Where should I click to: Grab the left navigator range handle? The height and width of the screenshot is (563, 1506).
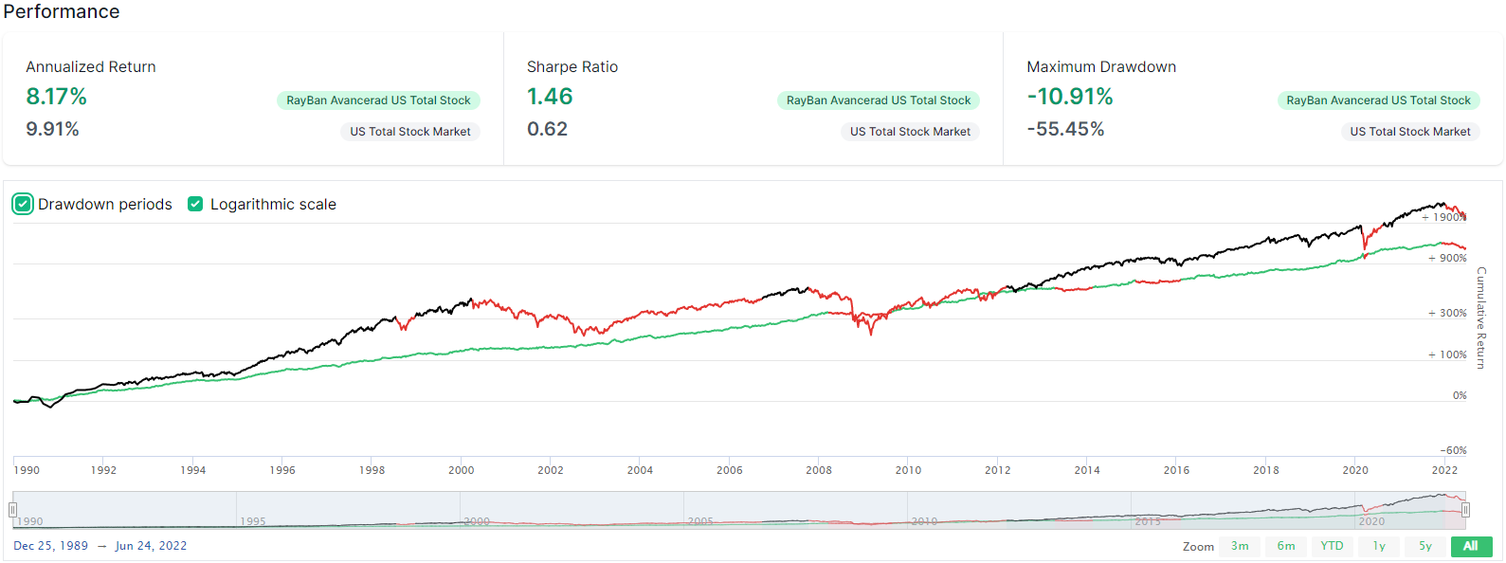click(12, 510)
